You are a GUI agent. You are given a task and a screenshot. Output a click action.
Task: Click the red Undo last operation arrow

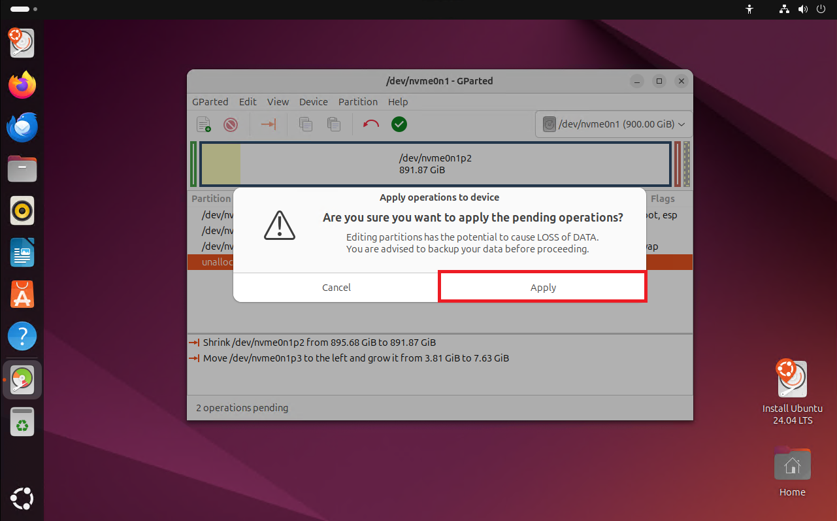point(371,124)
